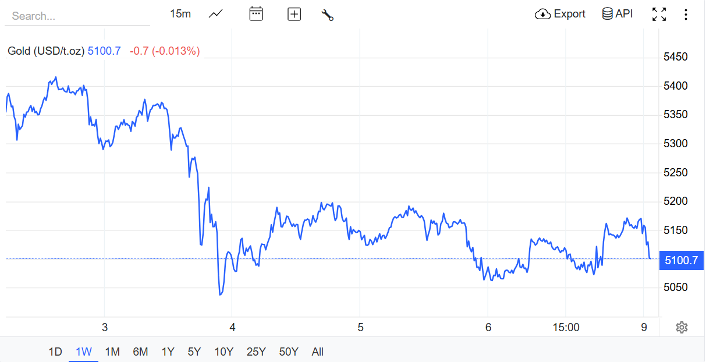
Task: Select the 10Y timeframe
Action: (x=224, y=352)
